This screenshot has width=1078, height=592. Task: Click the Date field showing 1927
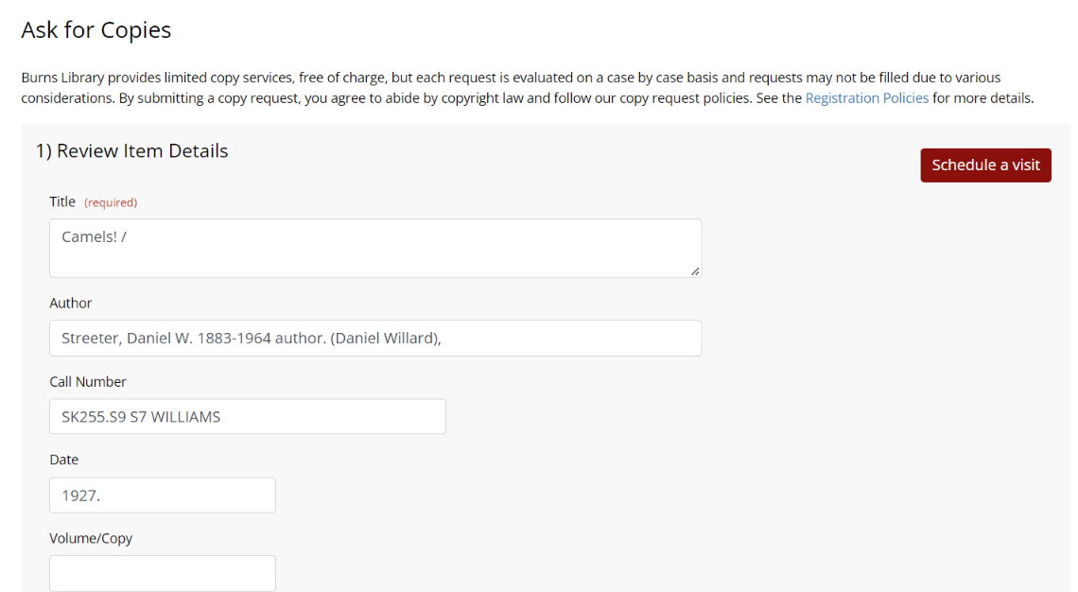click(163, 496)
